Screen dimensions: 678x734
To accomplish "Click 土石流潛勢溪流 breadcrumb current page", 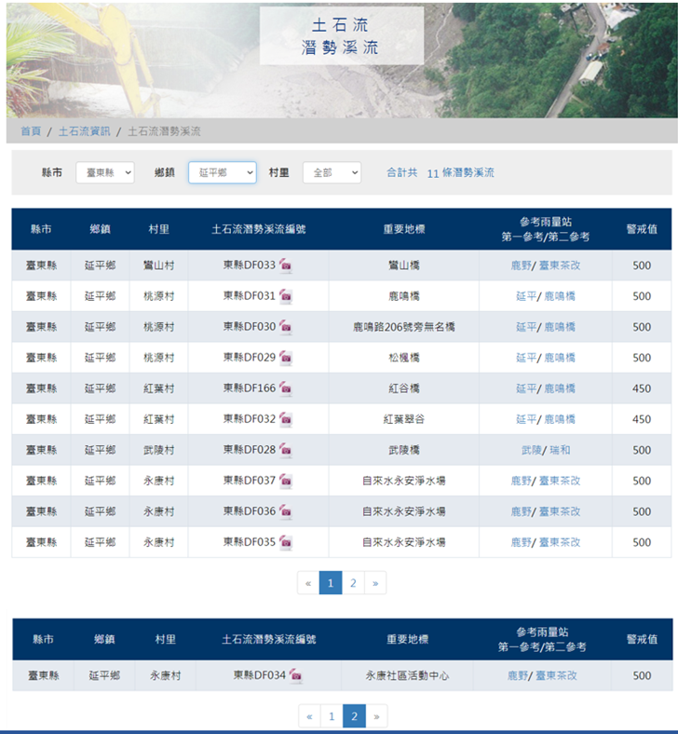I will pos(164,131).
